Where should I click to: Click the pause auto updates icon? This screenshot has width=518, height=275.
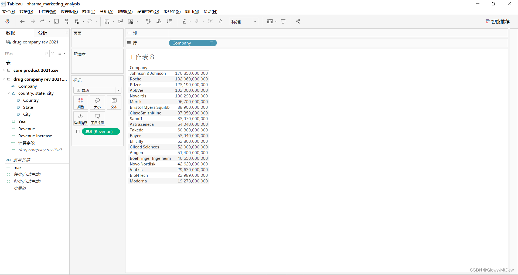coord(77,21)
